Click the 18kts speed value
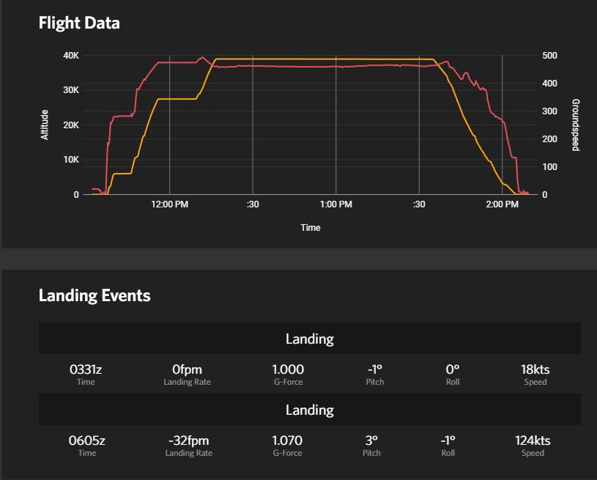 click(535, 369)
